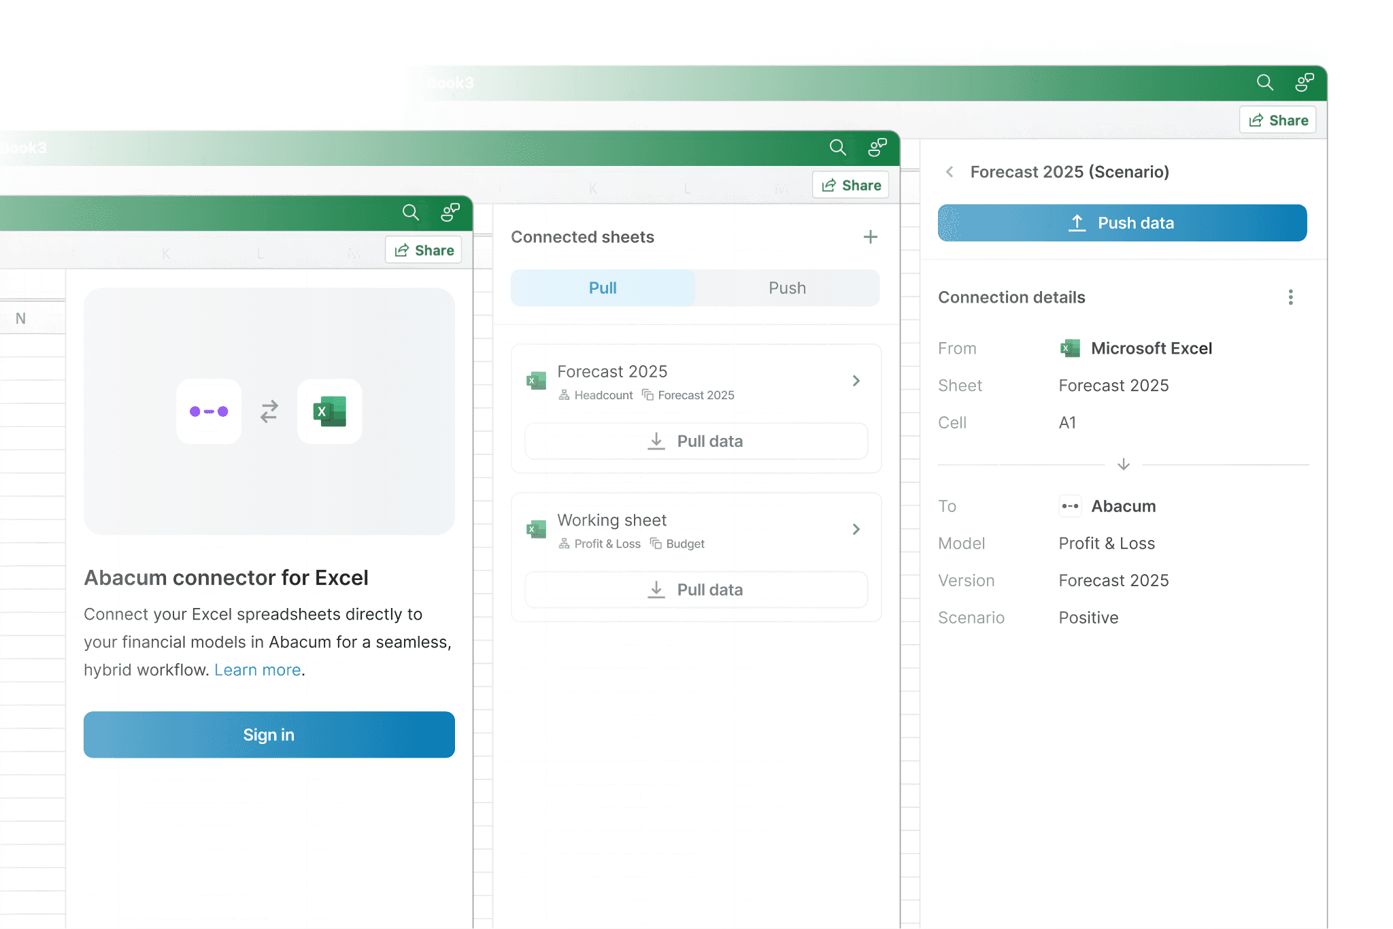This screenshot has height=929, width=1393.
Task: Click the collaboration icon in the middle Book3 window
Action: (877, 148)
